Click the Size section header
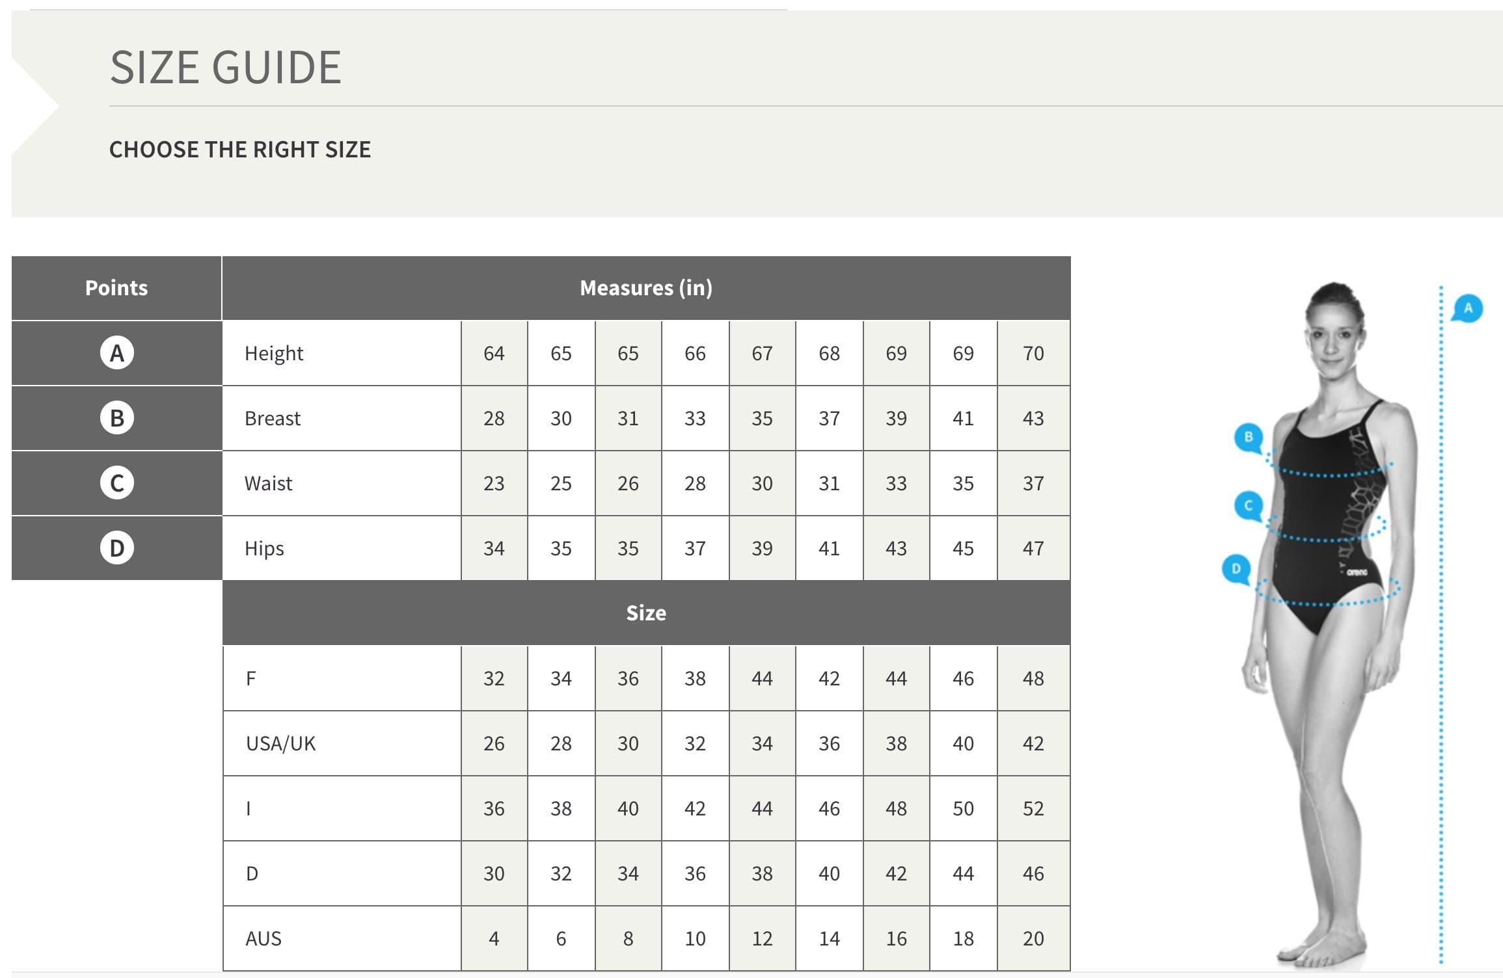Viewport: 1503px width, 978px height. click(x=646, y=613)
